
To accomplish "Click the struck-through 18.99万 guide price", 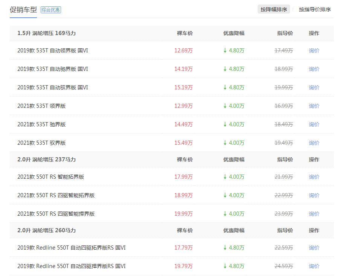I will click(x=284, y=69).
